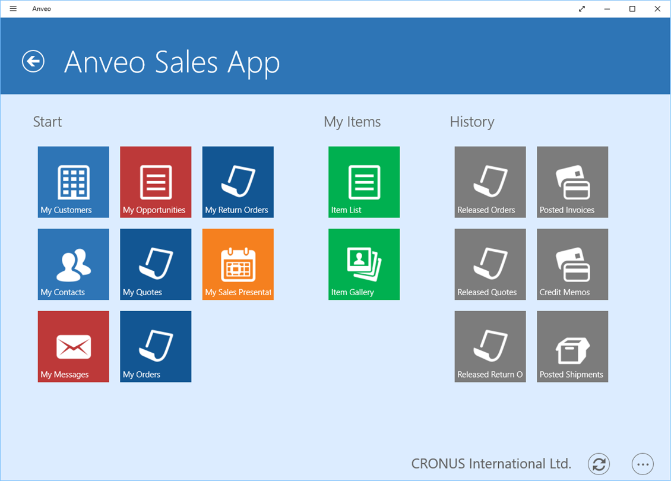The image size is (671, 481).
Task: Open the Item Gallery tile
Action: (x=364, y=264)
